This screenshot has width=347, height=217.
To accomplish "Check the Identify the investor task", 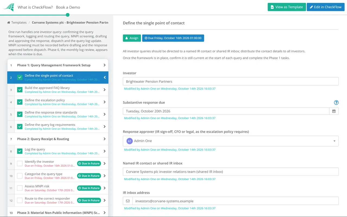I will point(20,164).
